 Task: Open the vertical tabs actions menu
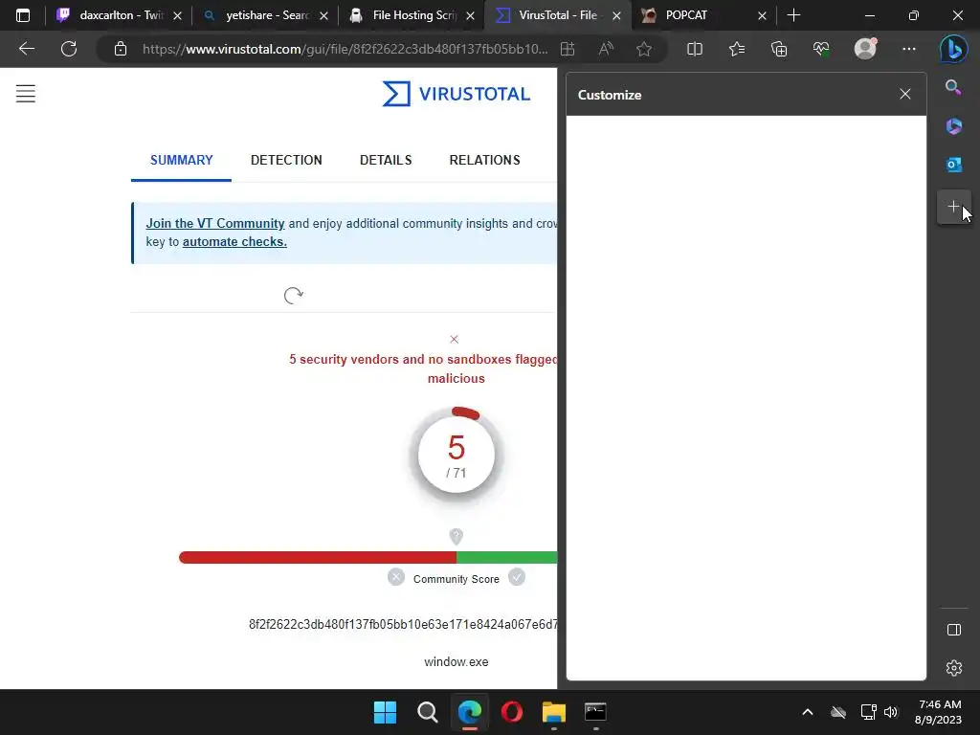[x=23, y=15]
